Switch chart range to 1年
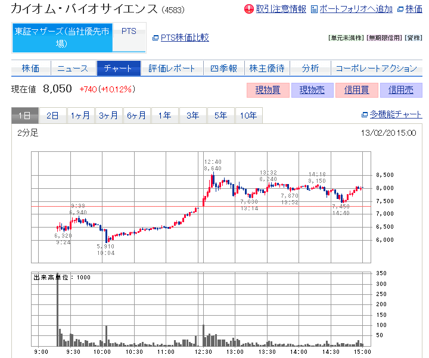 [x=164, y=116]
